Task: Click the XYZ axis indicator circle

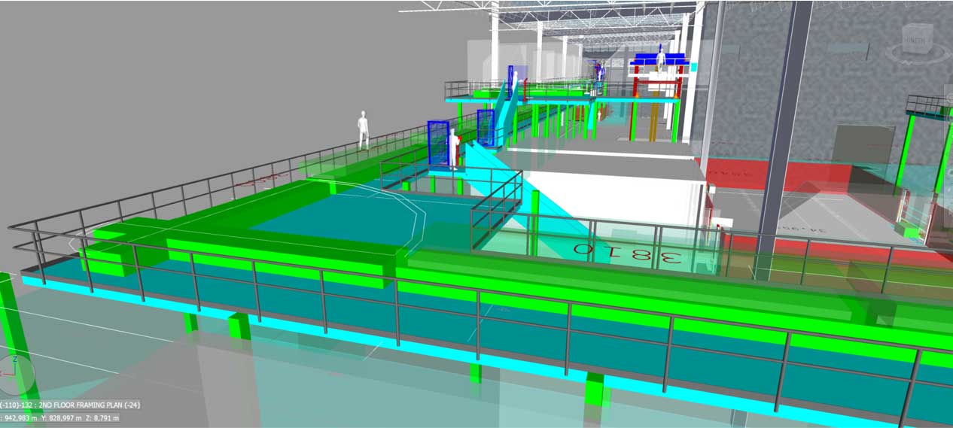Action: click(17, 374)
